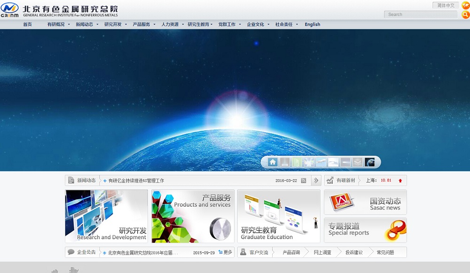Click the orange arrow Special reports icon

395,230
